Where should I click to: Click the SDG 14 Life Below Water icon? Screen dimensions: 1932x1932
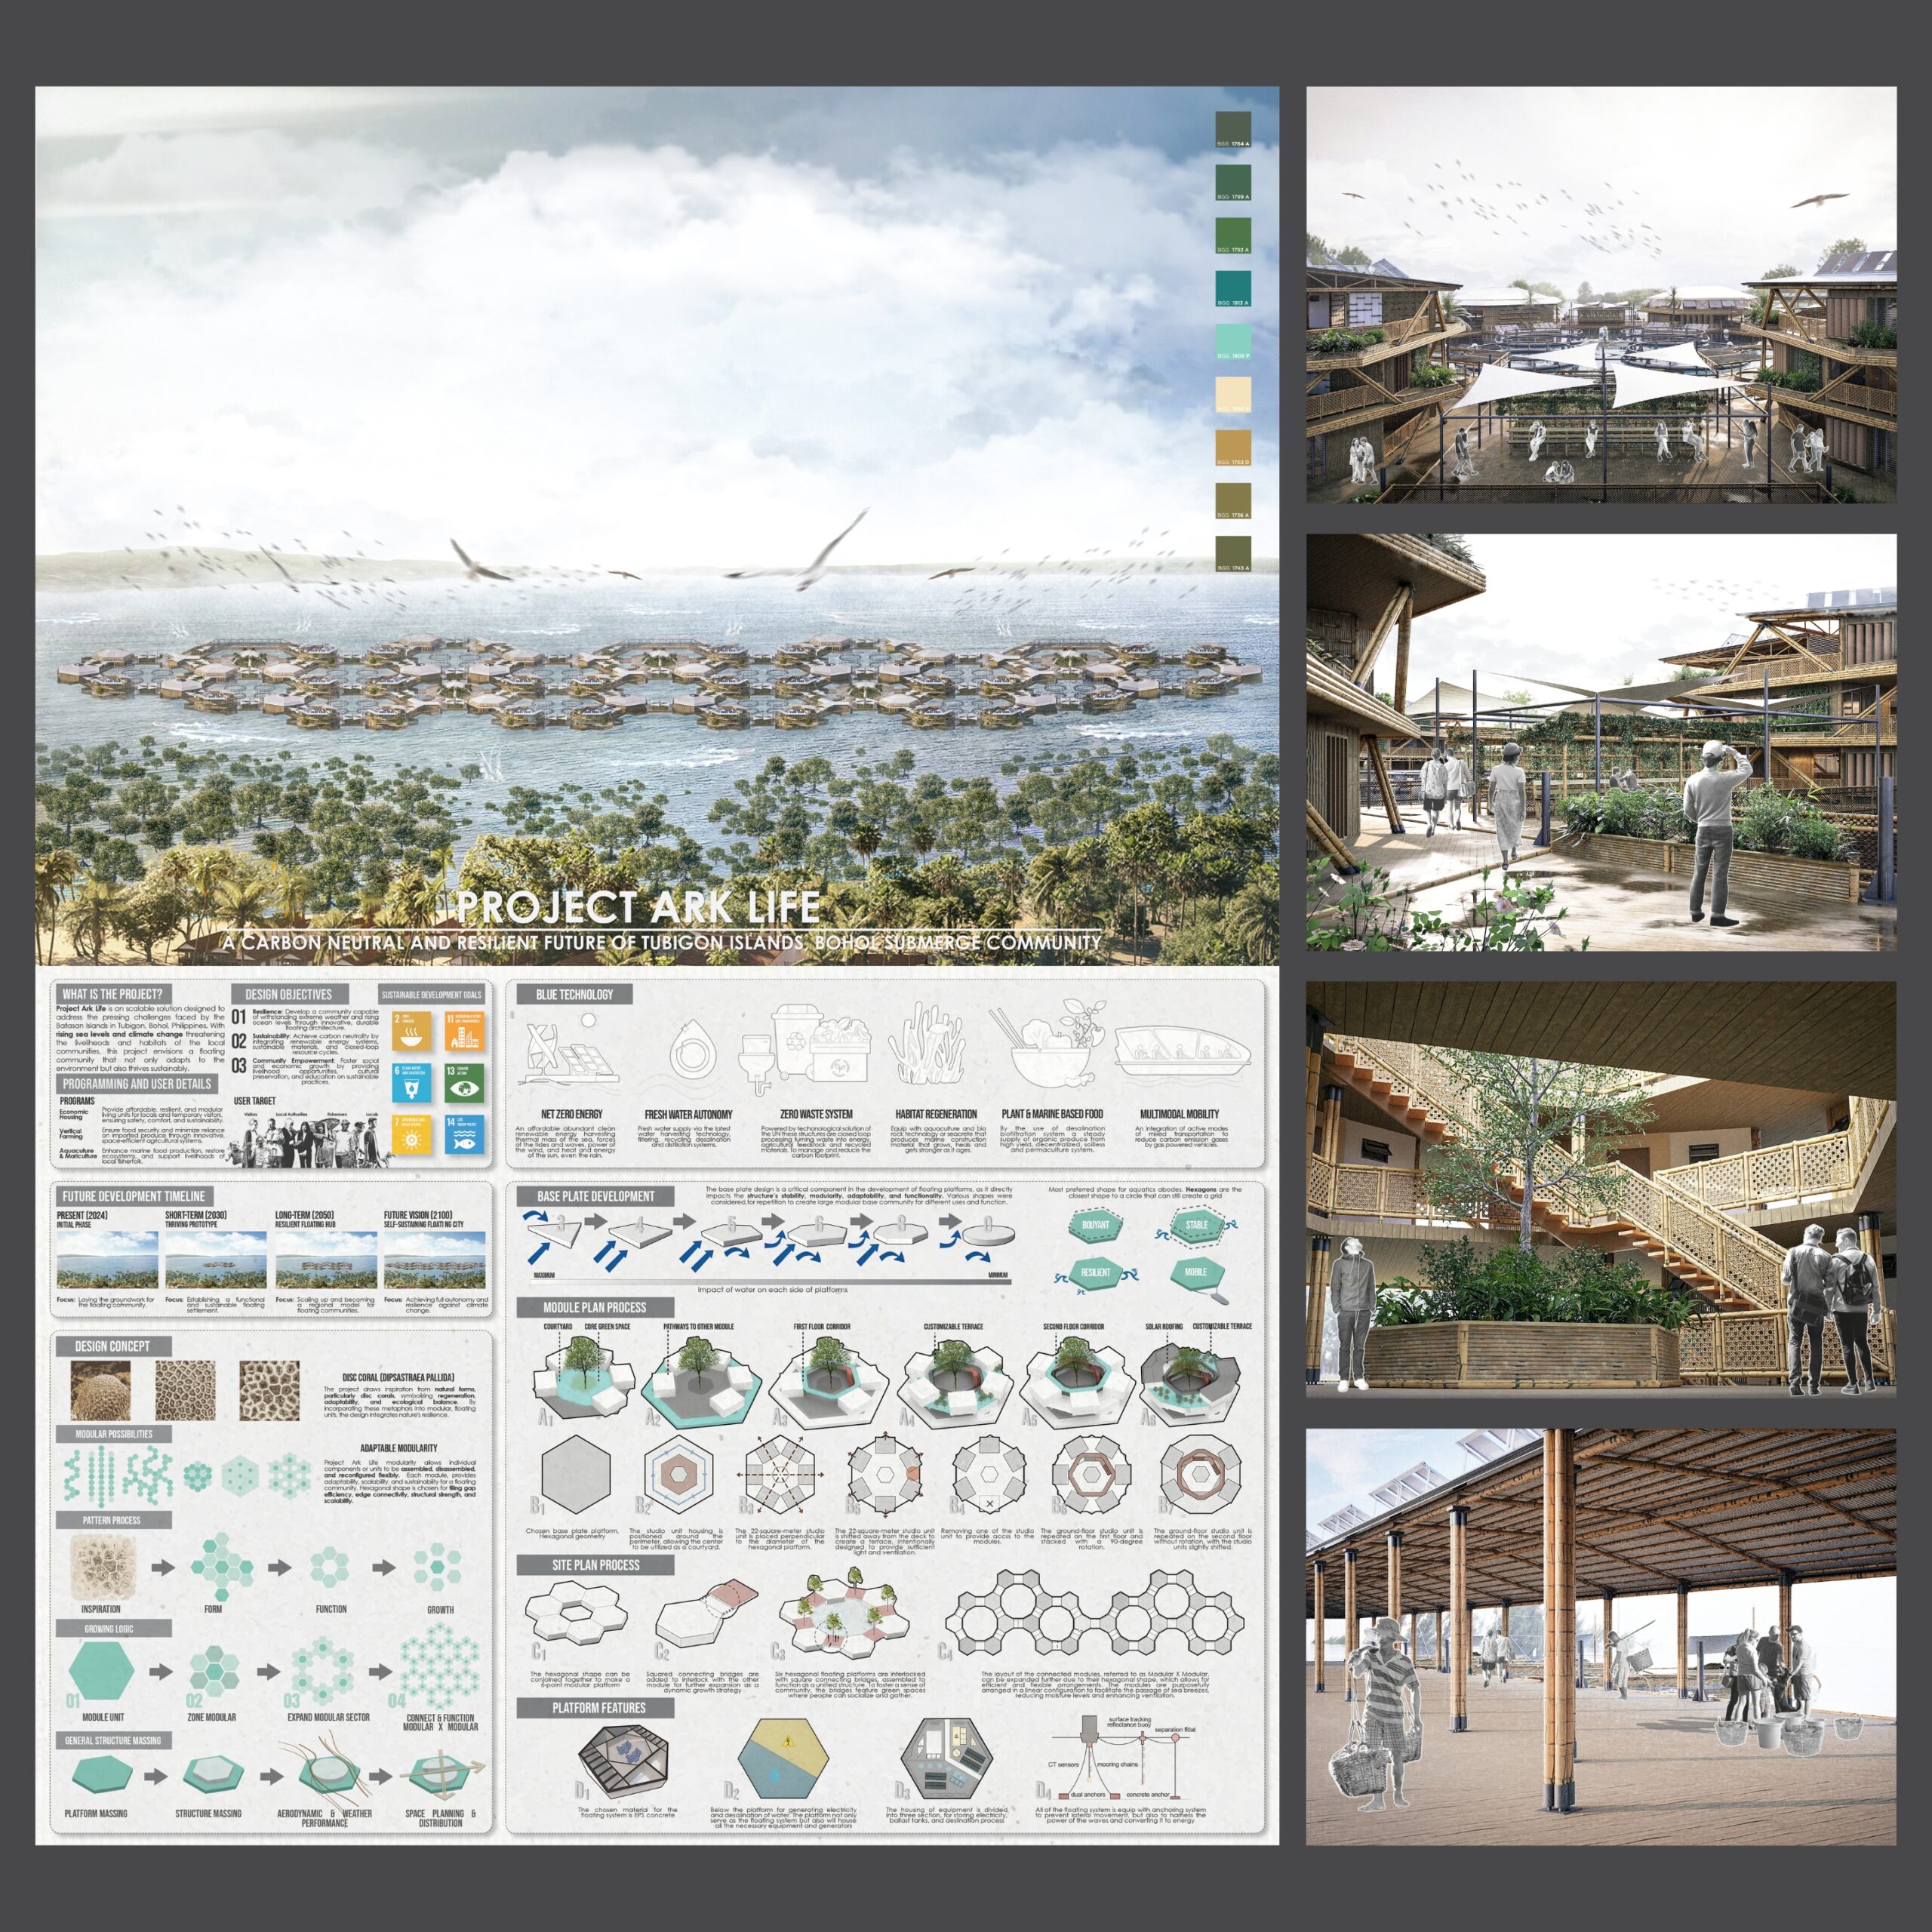point(464,1135)
